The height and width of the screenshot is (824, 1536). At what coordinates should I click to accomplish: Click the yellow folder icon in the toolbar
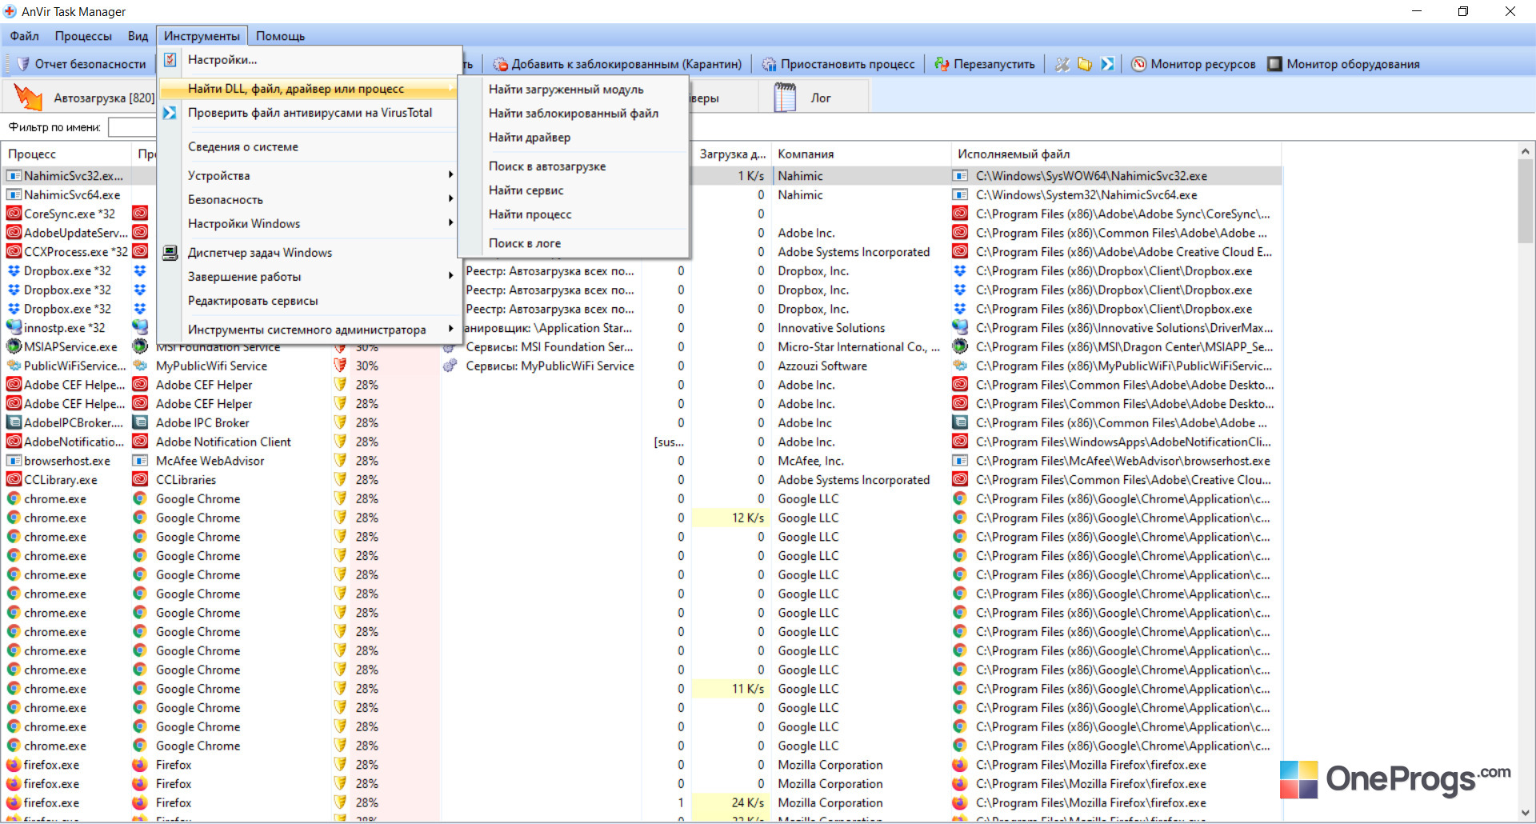click(1085, 65)
